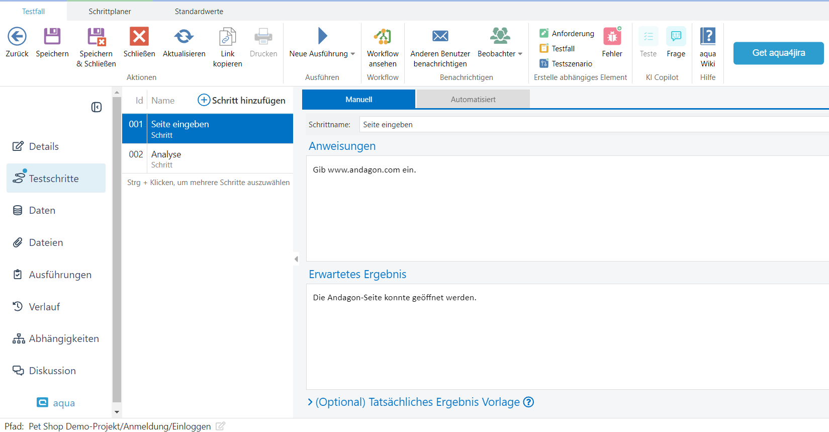
Task: Click into the Schrittname input field
Action: 593,125
